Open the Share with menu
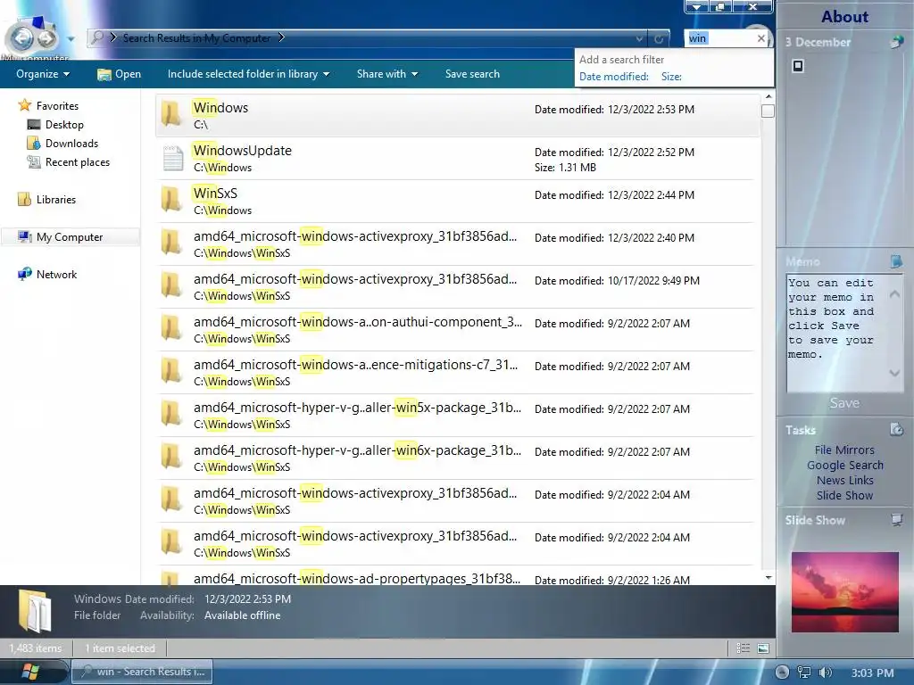Viewport: 914px width, 685px height. pyautogui.click(x=387, y=74)
